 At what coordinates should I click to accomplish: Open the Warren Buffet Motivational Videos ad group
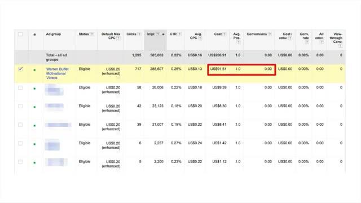pos(58,73)
